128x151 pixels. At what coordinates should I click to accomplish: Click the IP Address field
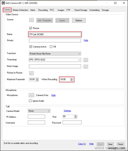(36, 117)
